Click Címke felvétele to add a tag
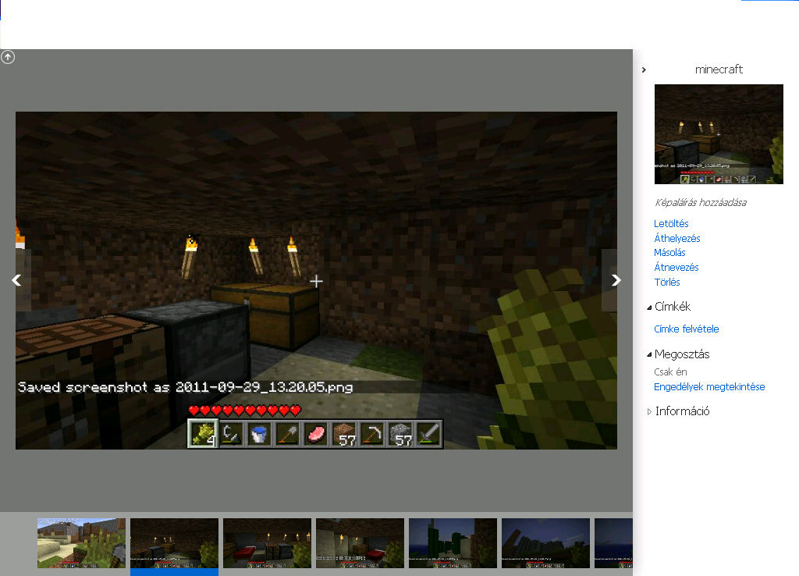 687,329
